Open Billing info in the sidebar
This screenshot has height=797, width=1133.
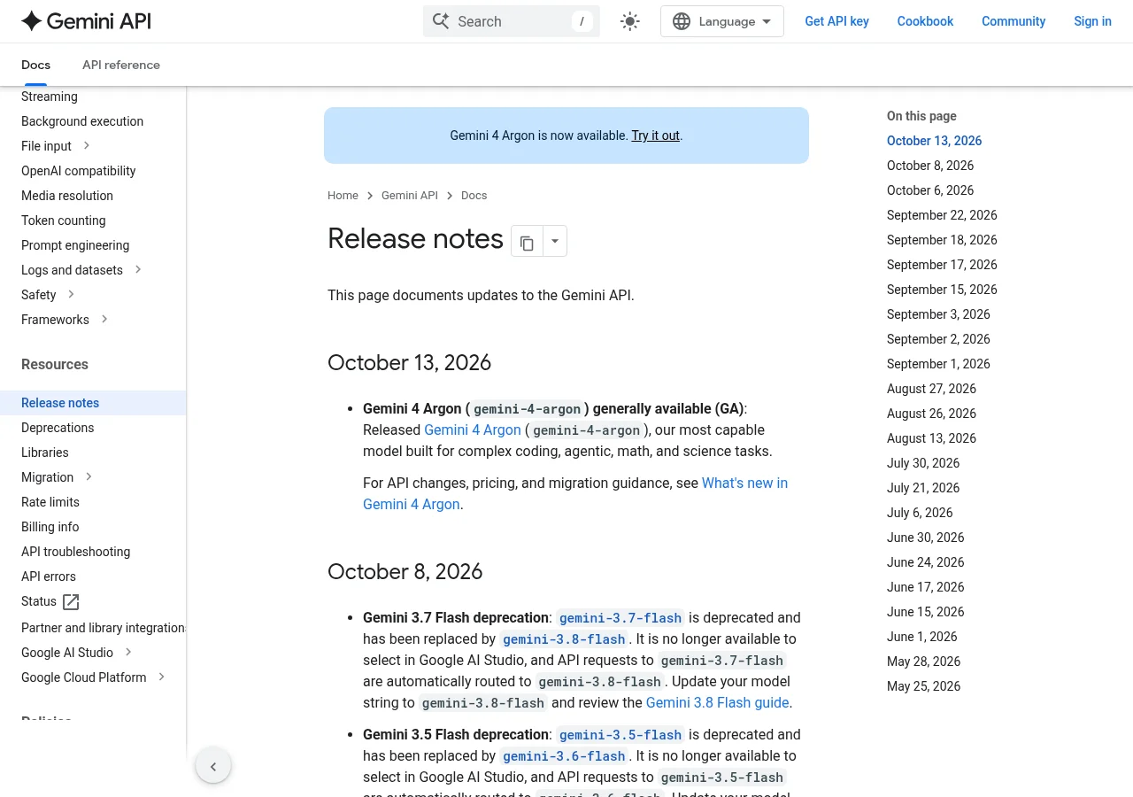tap(50, 527)
